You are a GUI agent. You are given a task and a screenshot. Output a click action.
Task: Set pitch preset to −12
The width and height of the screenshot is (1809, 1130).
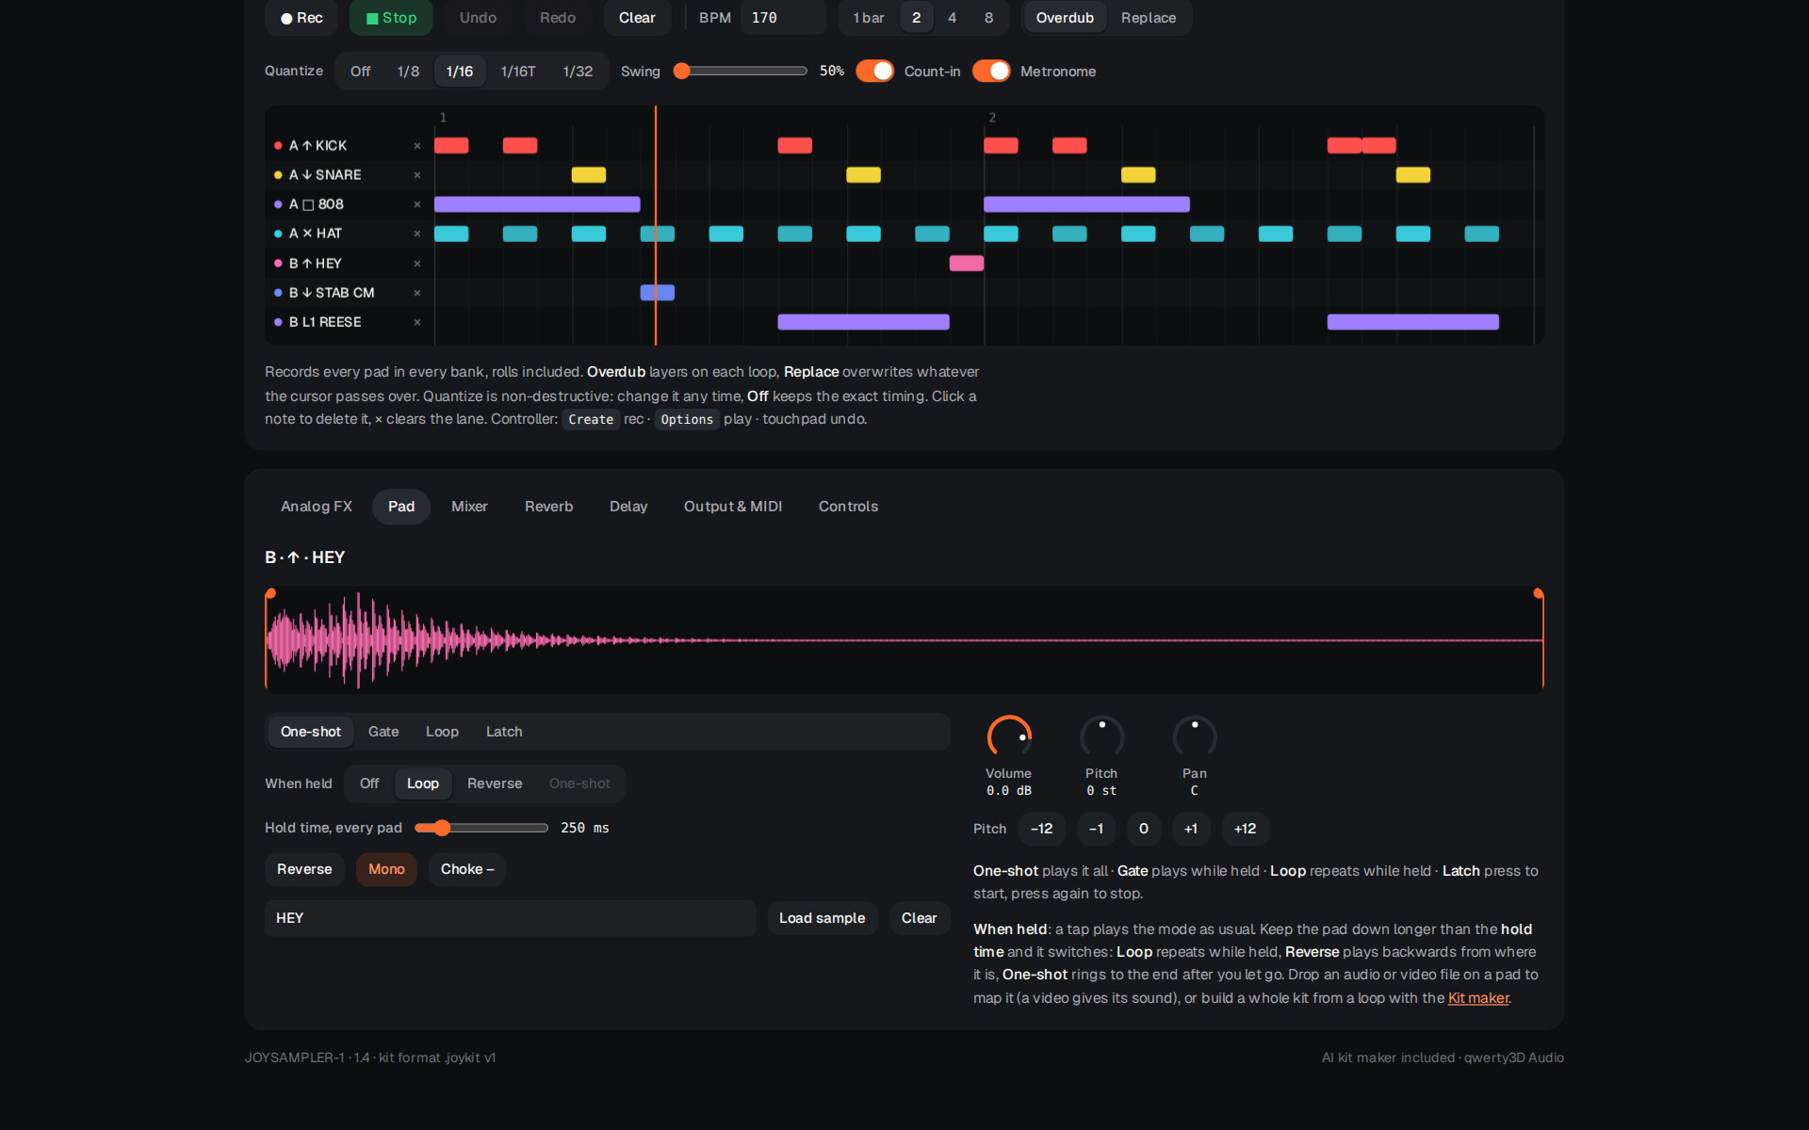[x=1041, y=829]
